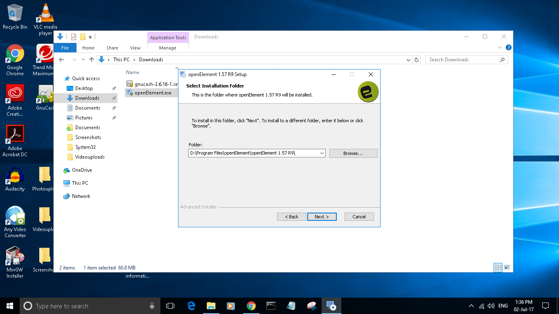Select This PC in navigation pane
The height and width of the screenshot is (314, 559).
click(80, 183)
